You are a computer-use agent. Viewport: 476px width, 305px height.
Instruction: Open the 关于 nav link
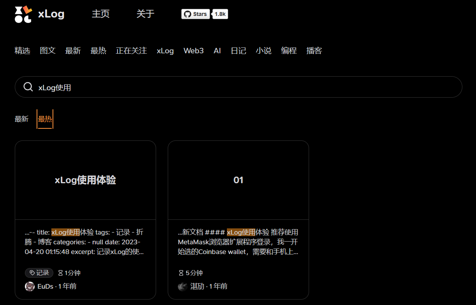click(146, 14)
